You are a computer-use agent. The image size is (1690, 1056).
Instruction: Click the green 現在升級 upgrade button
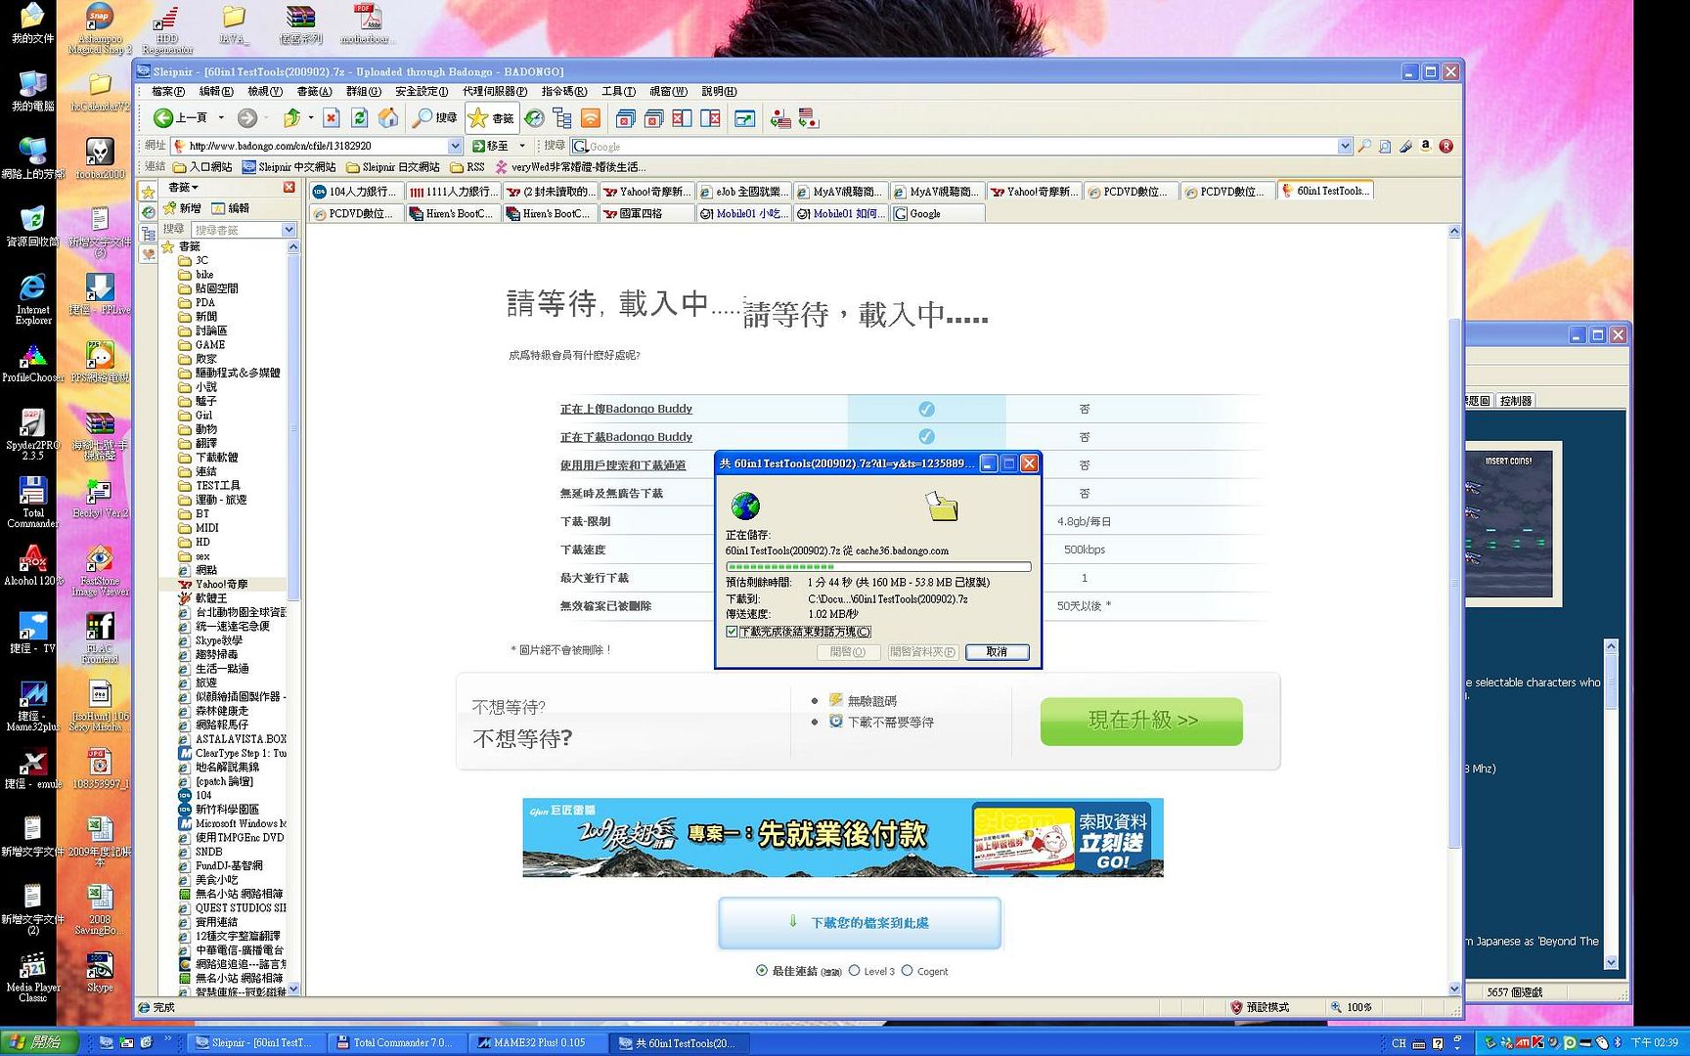click(x=1141, y=721)
